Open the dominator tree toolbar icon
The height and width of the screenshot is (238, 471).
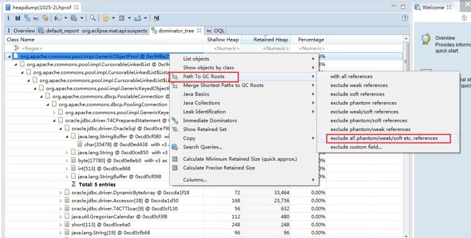click(x=27, y=18)
